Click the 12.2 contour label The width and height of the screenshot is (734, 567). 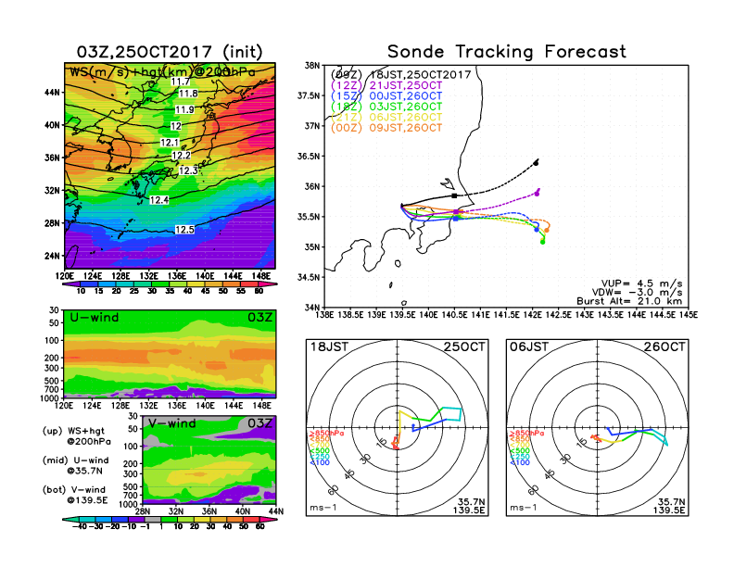(x=181, y=156)
